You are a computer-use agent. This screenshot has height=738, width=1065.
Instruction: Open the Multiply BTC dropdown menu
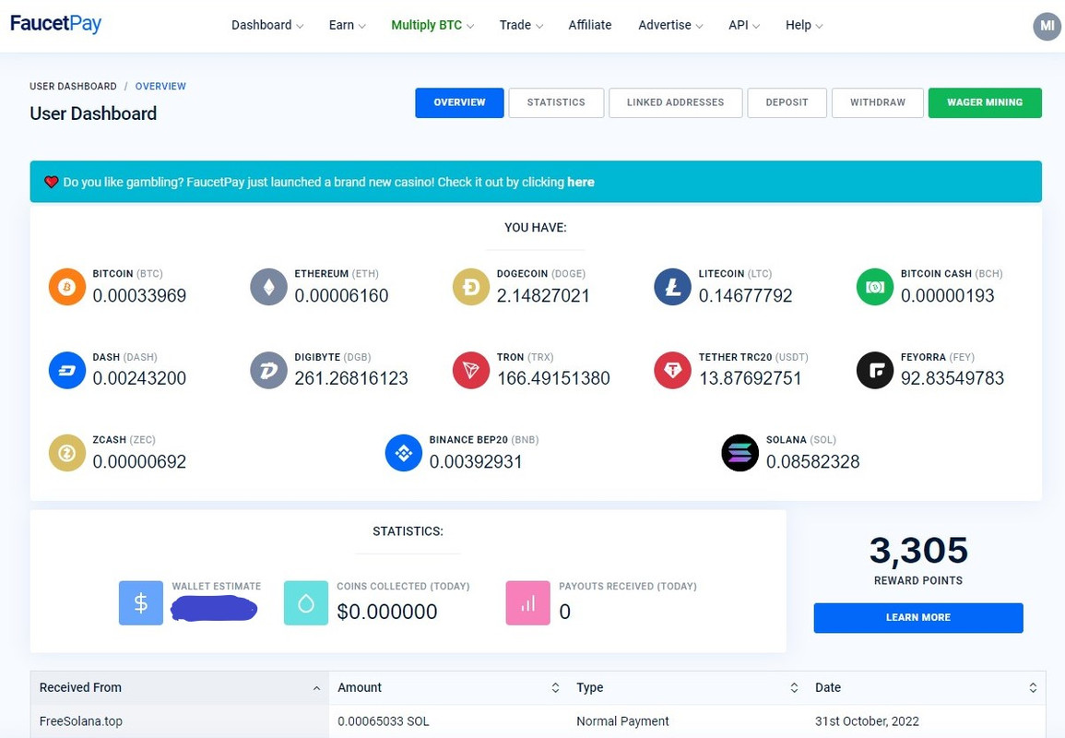pyautogui.click(x=432, y=25)
